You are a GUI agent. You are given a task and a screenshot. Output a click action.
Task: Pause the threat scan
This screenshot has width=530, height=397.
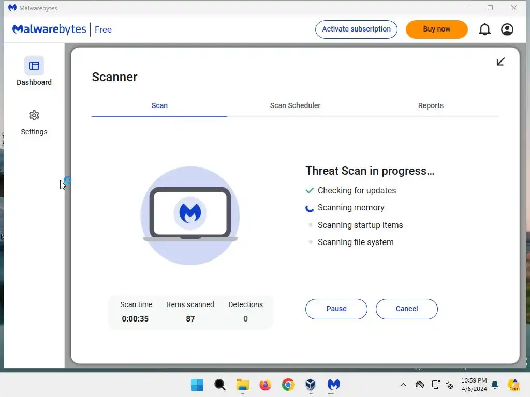(x=336, y=309)
